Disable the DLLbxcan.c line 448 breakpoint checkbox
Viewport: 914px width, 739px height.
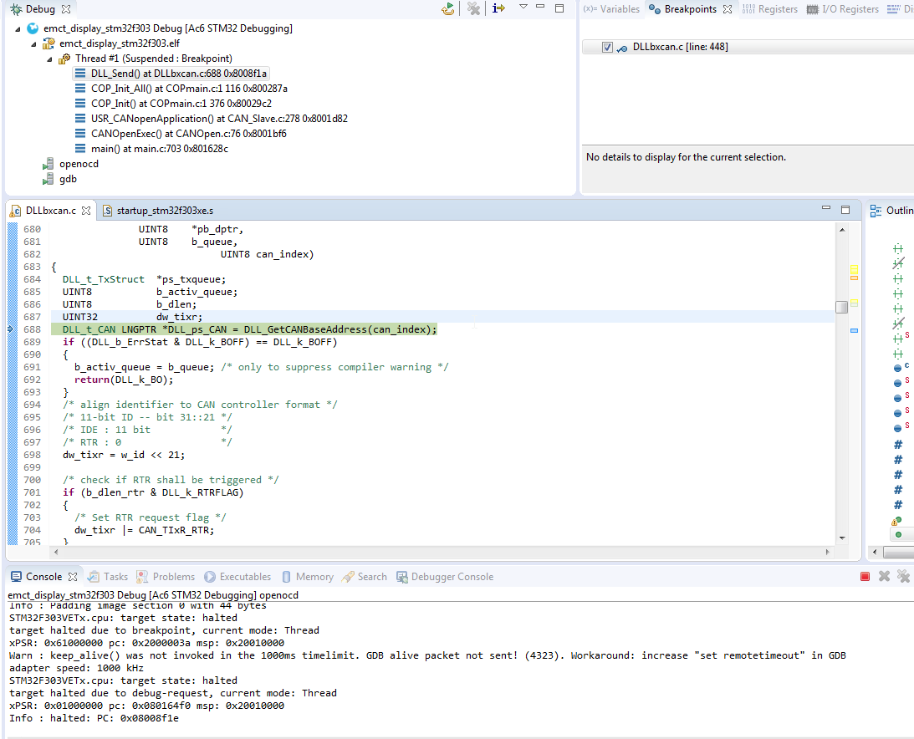pyautogui.click(x=607, y=48)
